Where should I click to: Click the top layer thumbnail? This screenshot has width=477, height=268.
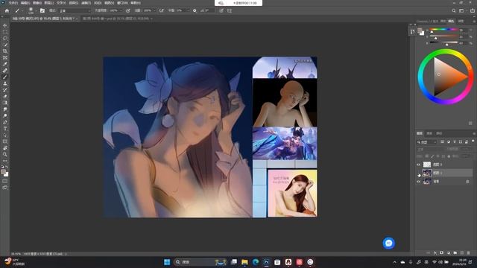click(x=427, y=165)
